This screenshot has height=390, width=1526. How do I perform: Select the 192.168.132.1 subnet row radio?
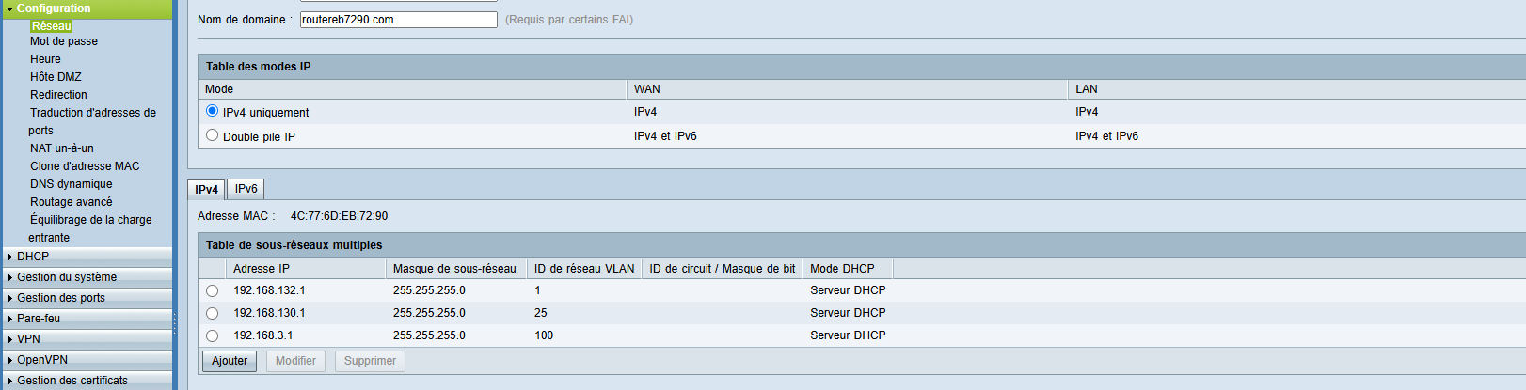point(212,291)
